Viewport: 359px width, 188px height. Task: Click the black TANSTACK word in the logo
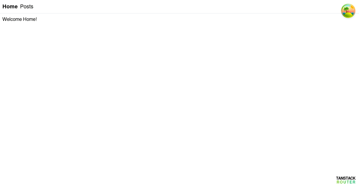346,178
